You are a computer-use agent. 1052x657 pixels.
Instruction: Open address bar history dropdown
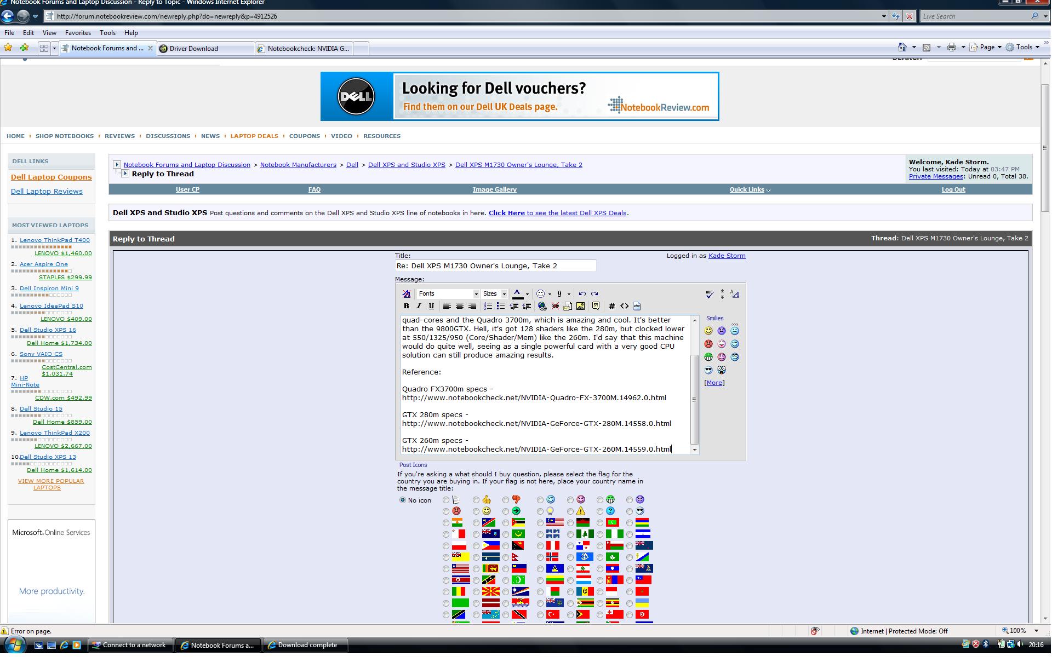point(883,16)
